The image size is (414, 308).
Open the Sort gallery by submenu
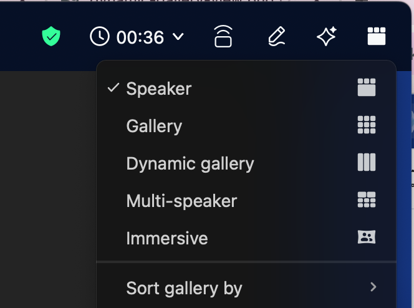184,288
